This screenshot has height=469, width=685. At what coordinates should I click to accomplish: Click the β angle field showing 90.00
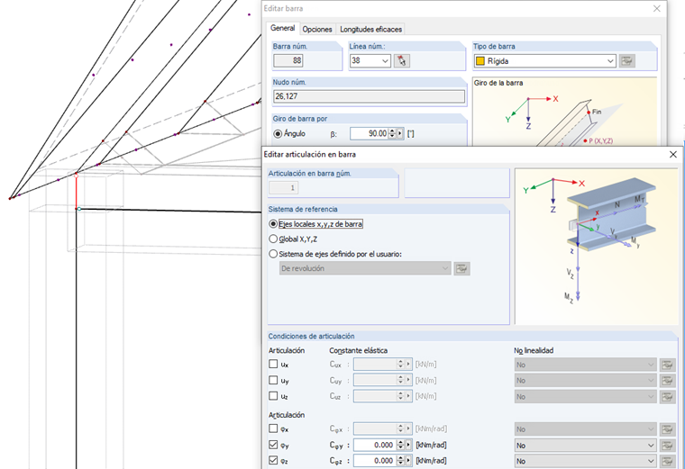pyautogui.click(x=369, y=133)
